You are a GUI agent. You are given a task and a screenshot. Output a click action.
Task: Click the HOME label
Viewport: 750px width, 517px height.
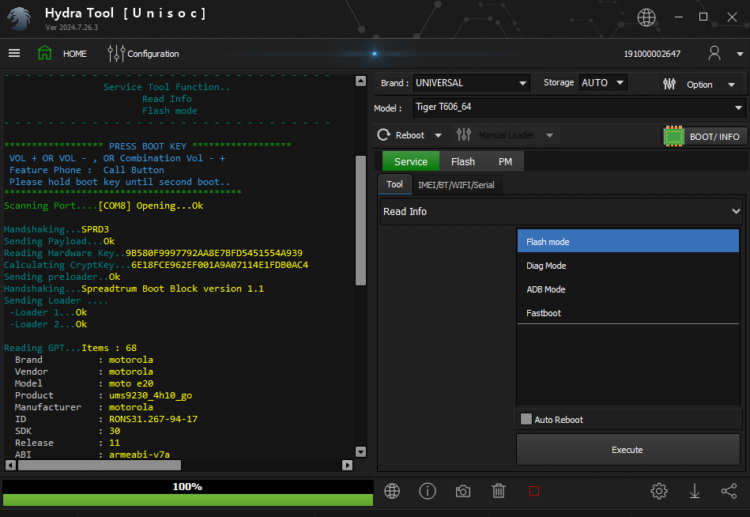[75, 54]
